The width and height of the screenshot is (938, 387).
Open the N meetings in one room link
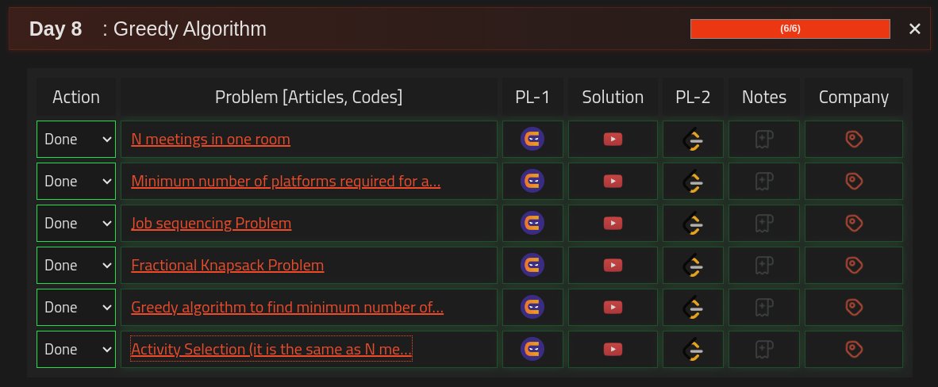click(x=210, y=139)
